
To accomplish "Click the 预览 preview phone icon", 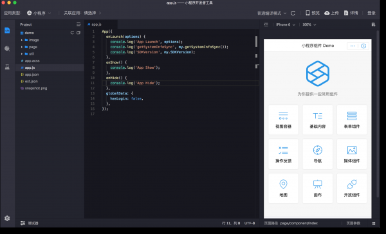I will point(308,13).
